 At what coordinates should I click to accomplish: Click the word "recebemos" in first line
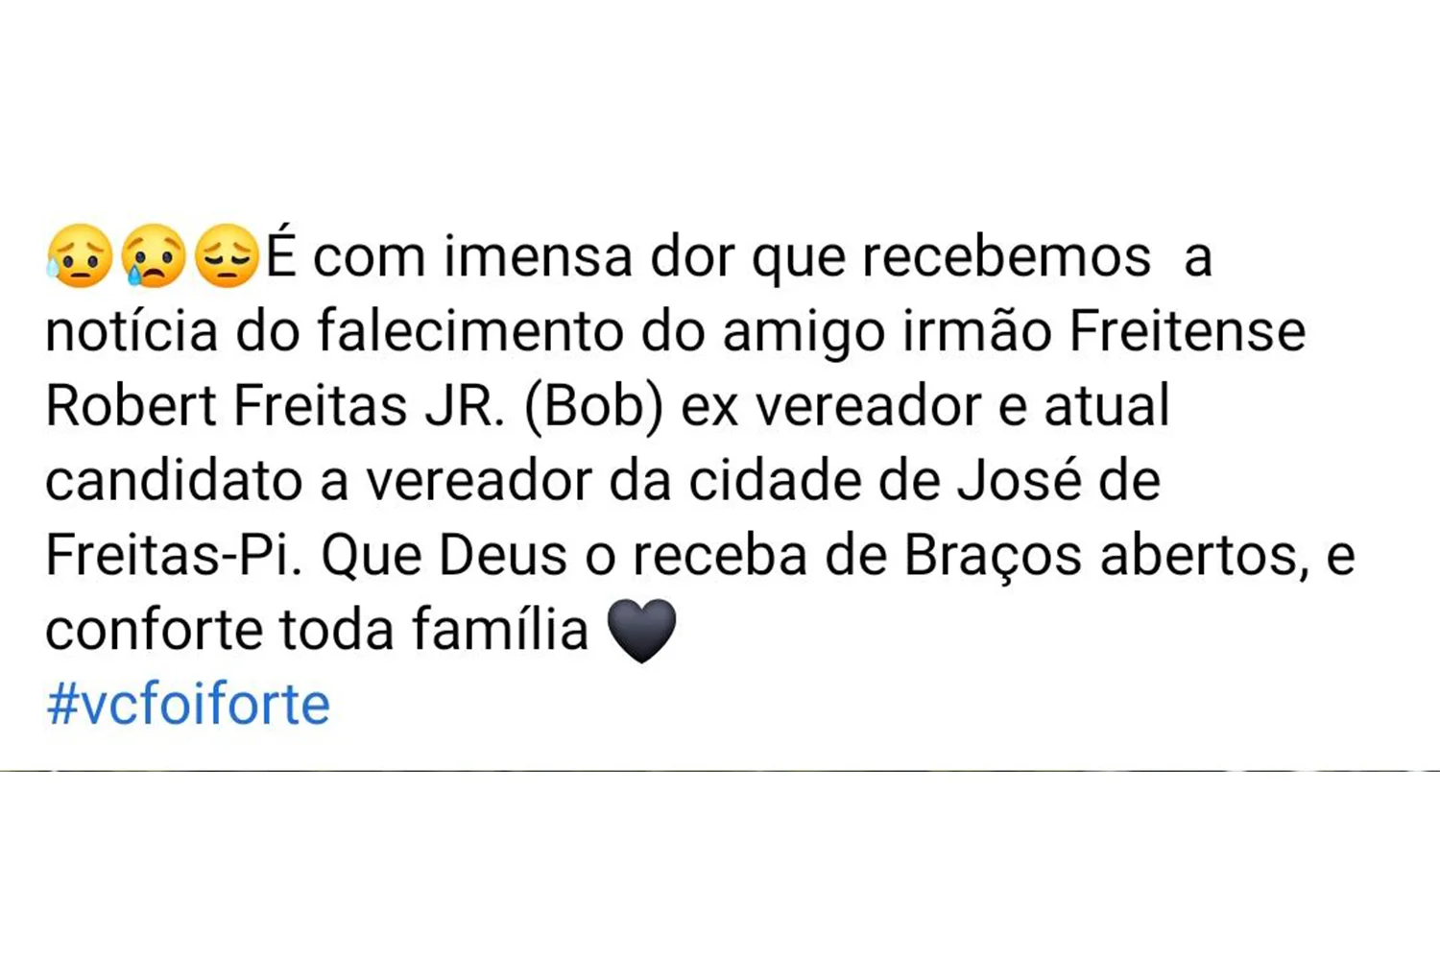pos(1006,256)
